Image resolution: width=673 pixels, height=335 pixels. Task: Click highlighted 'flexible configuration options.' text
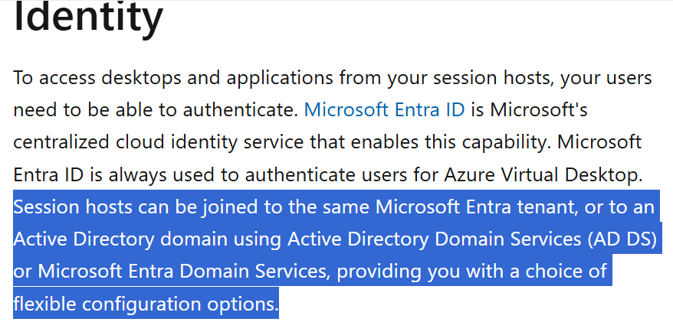[x=146, y=304]
